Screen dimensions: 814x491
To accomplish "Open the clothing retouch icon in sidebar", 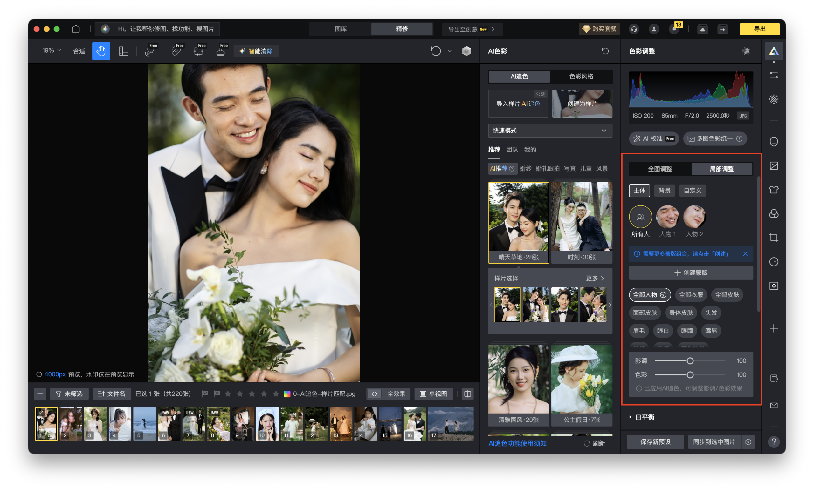I will [773, 190].
